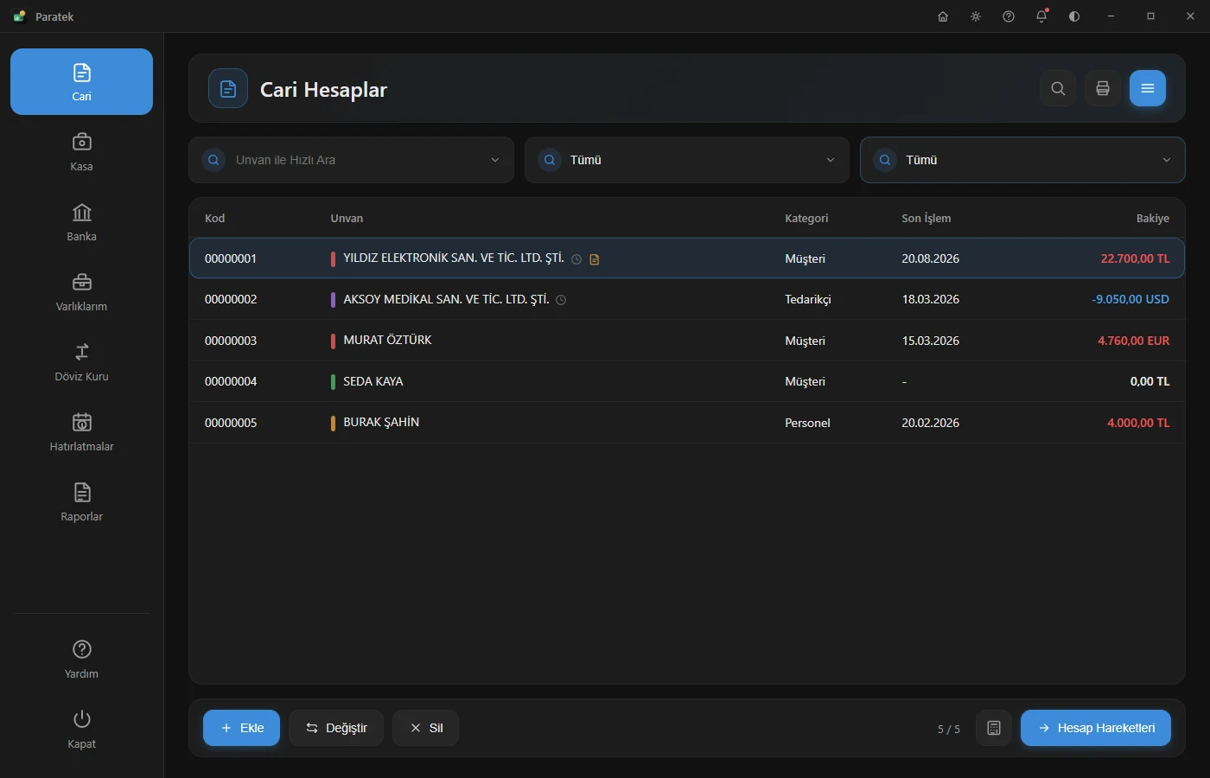Open the blue hamburger menu button
This screenshot has height=778, width=1210.
1148,88
